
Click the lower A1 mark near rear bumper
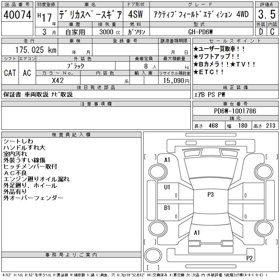[197, 232]
